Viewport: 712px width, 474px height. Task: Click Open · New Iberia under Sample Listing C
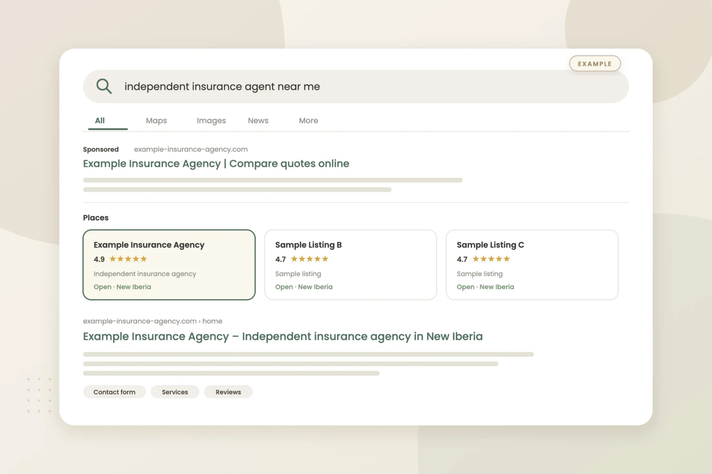click(485, 287)
